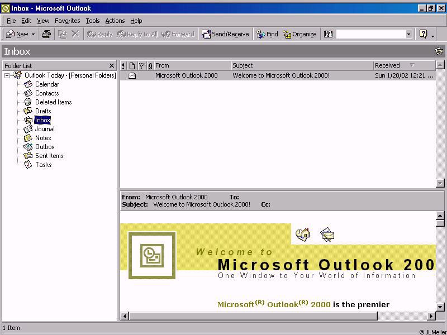The width and height of the screenshot is (447, 335).
Task: Select the 'Welcome to Microsoft Outlook 2000!' message subject
Action: (x=281, y=75)
